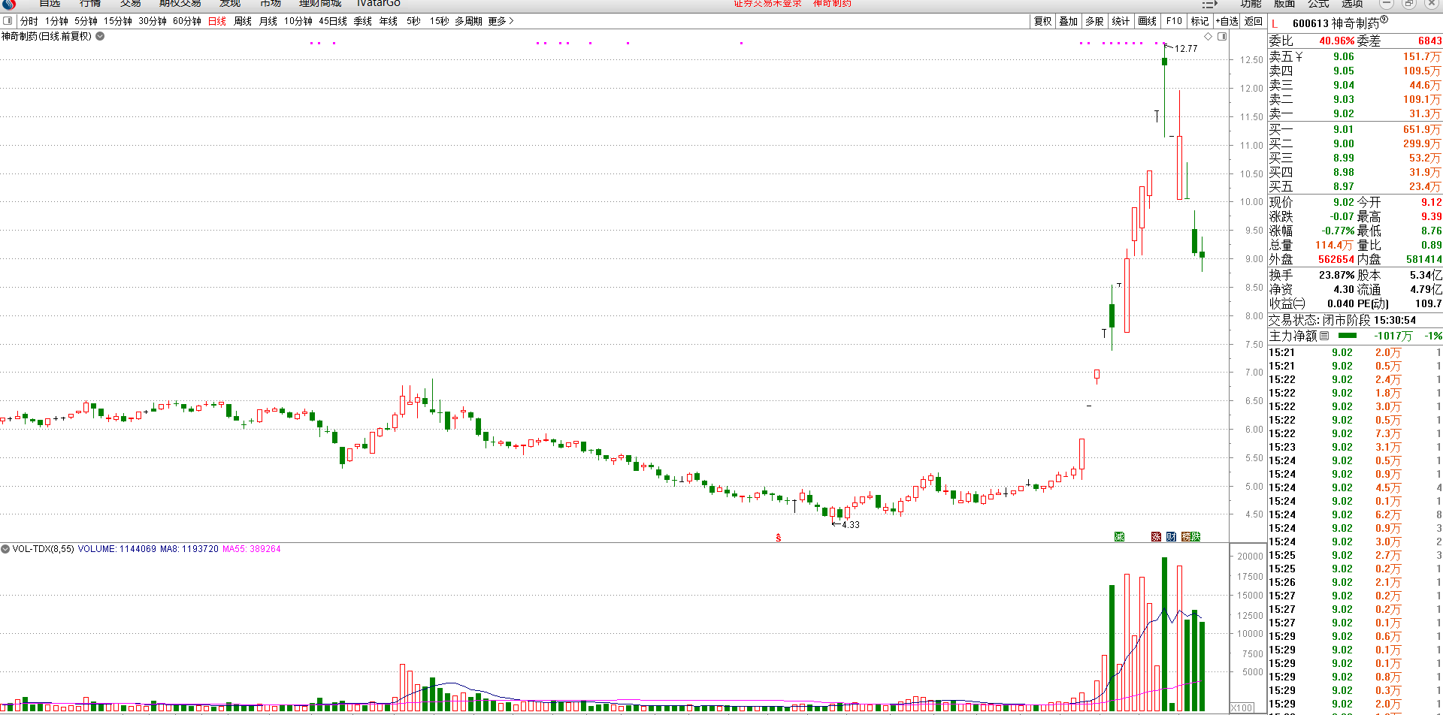Viewport: 1443px width, 715px height.
Task: Toggle the left sidebar panel icon
Action: click(x=8, y=21)
